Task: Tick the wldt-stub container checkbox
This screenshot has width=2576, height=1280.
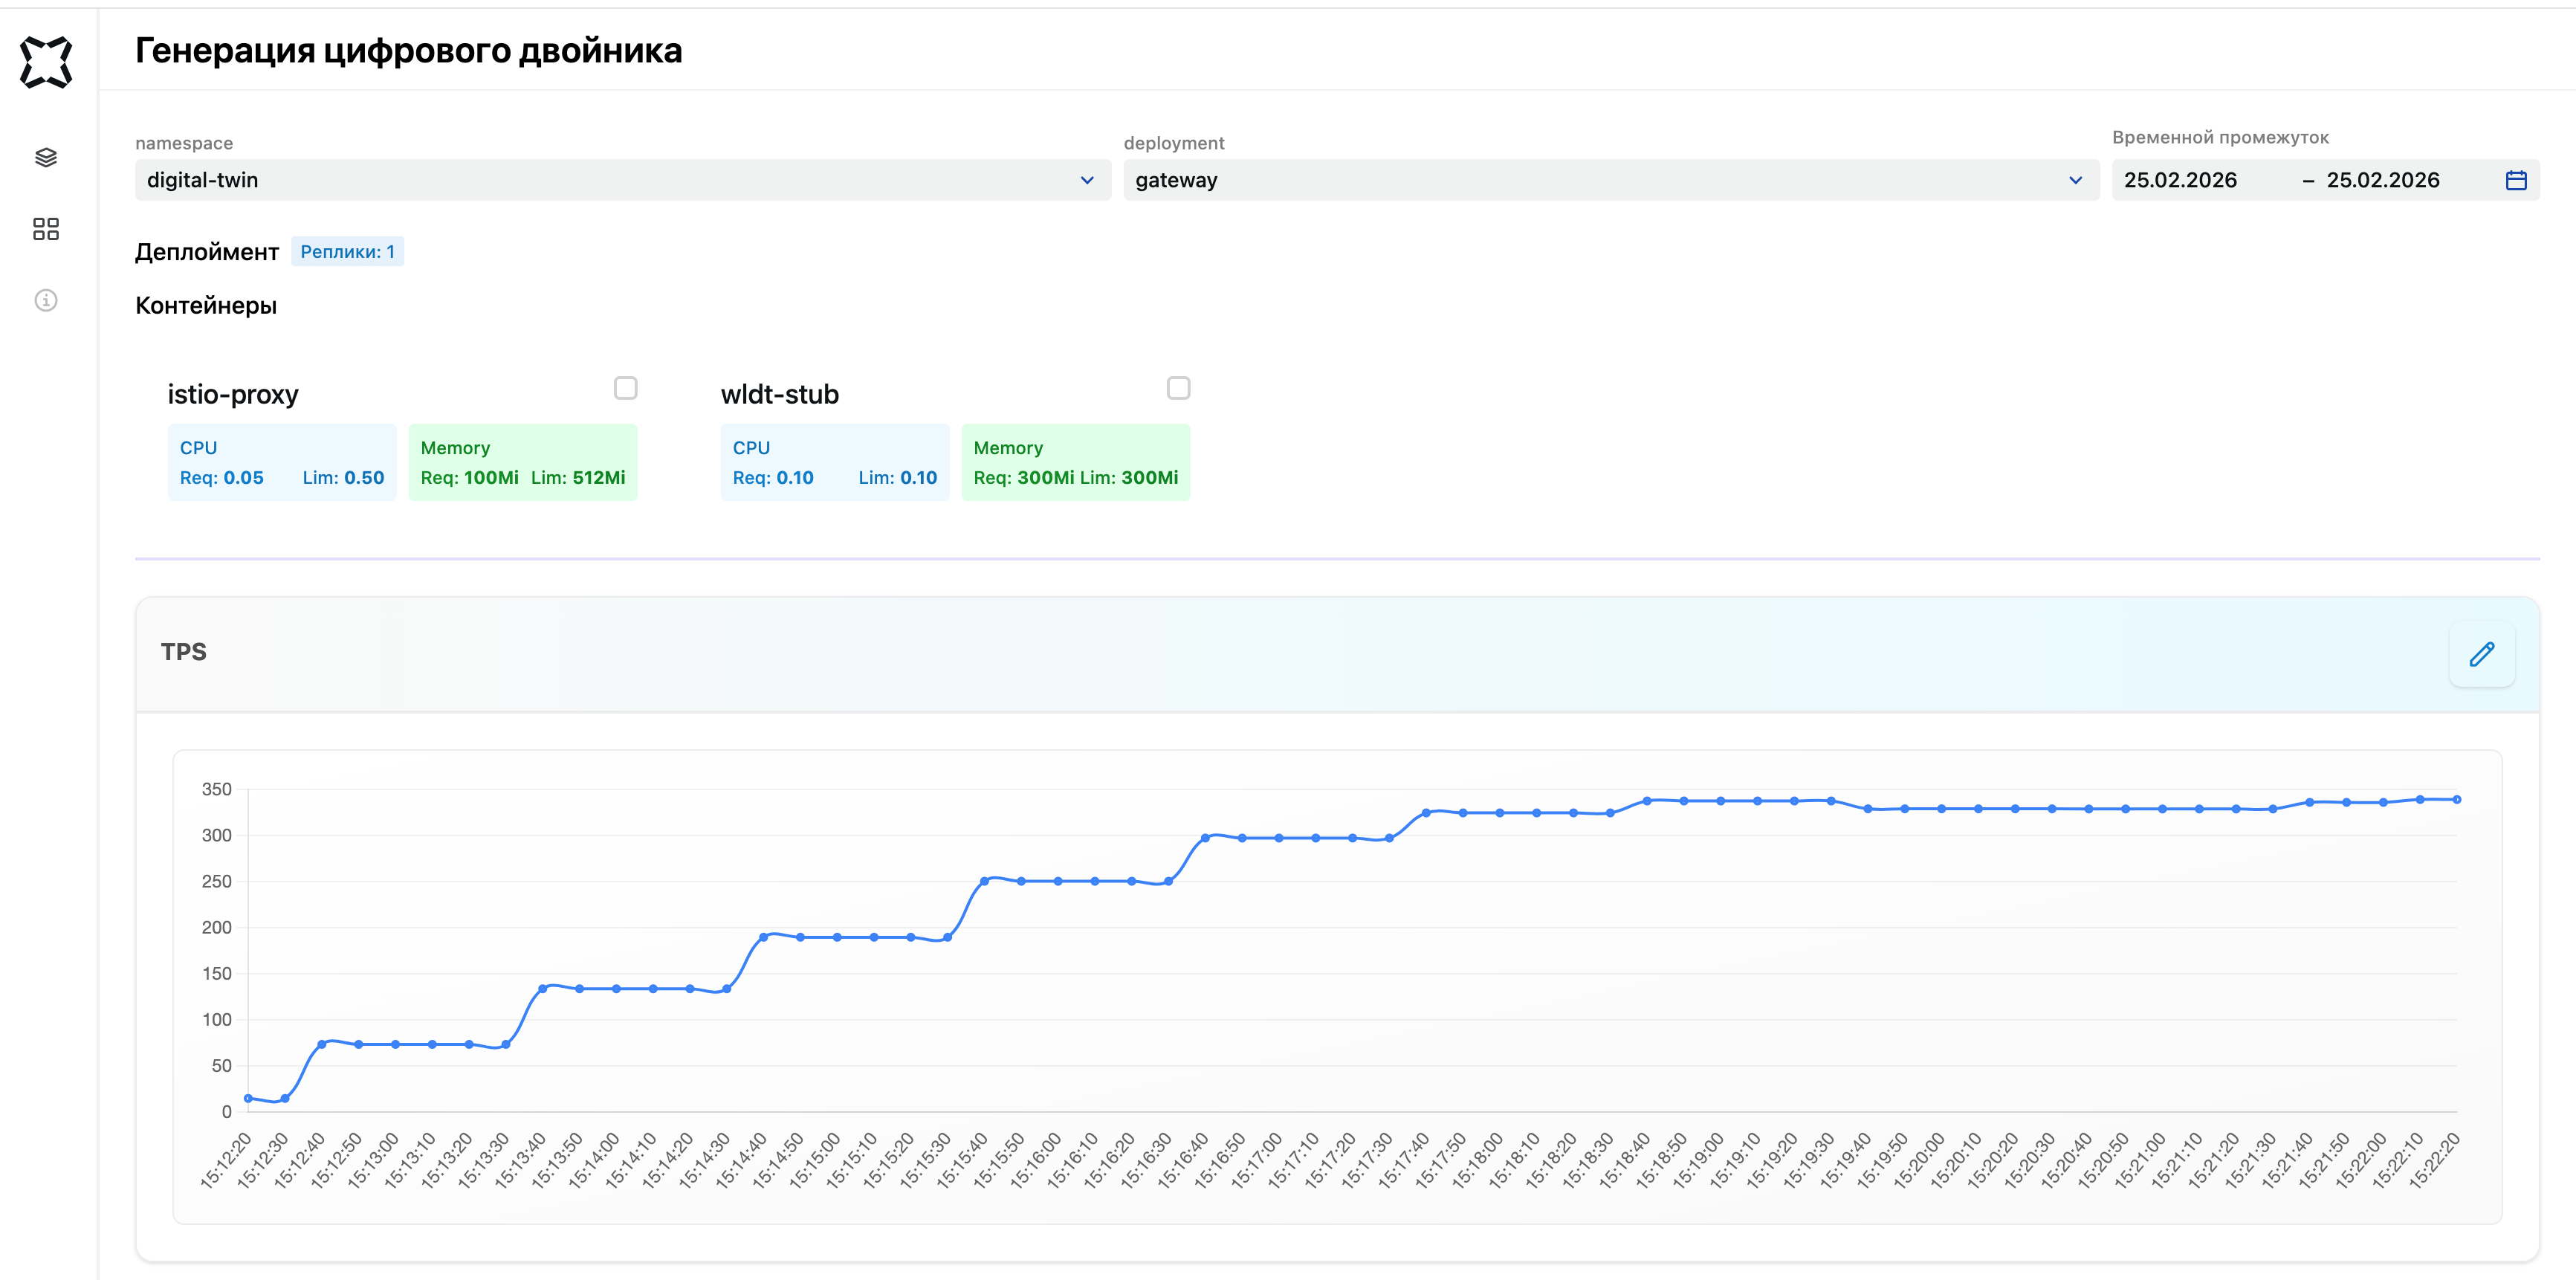Action: (x=1178, y=388)
